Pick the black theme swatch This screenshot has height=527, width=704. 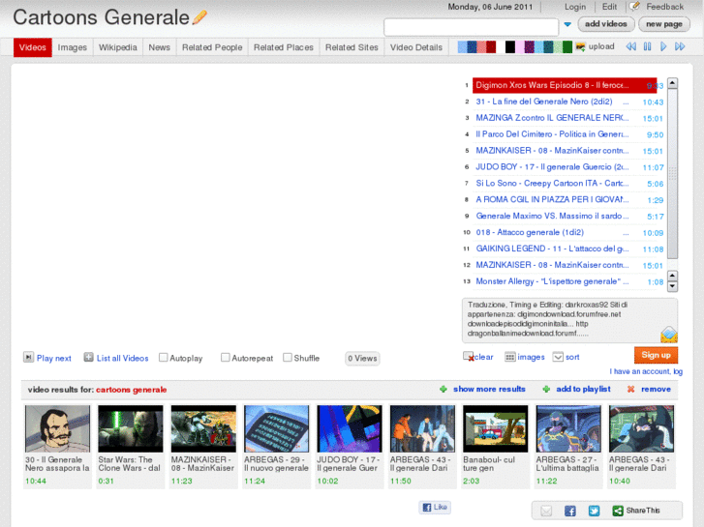(x=510, y=46)
